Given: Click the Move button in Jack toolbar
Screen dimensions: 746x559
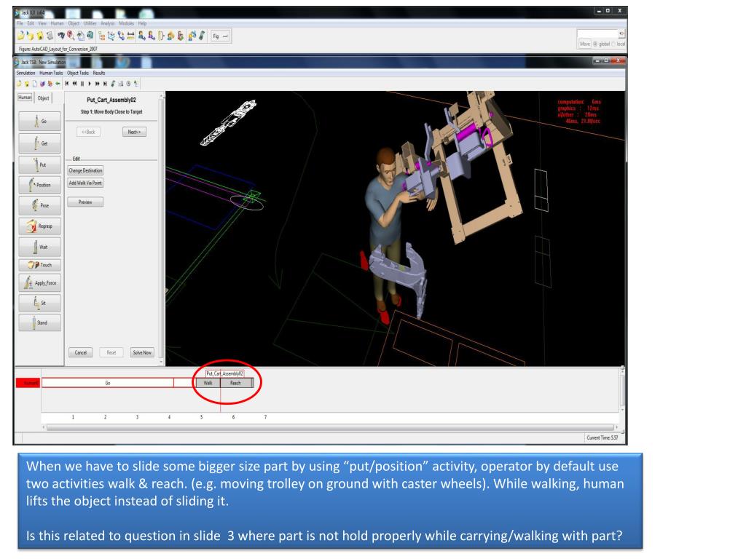Looking at the screenshot, I should coord(585,44).
